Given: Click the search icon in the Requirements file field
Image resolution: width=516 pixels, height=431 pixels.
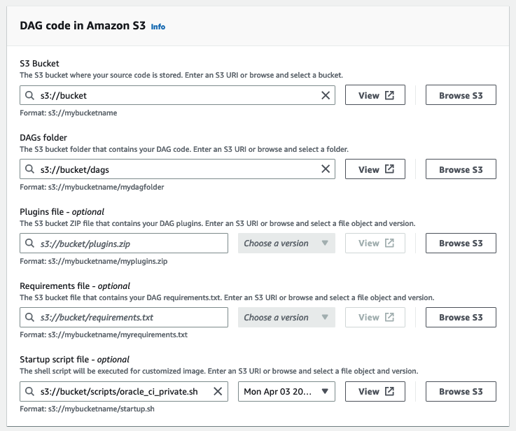Looking at the screenshot, I should click(x=29, y=318).
